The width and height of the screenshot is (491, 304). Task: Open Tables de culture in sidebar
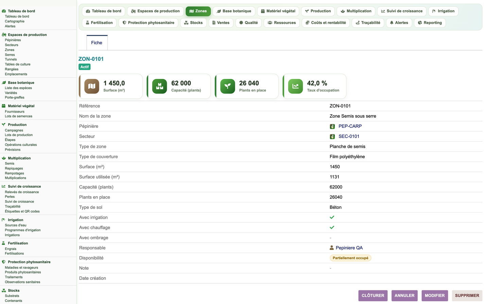18,64
